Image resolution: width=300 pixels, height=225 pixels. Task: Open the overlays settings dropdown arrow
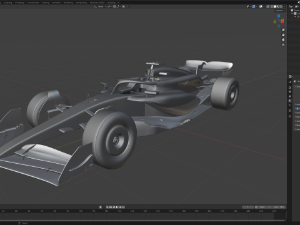click(x=264, y=6)
